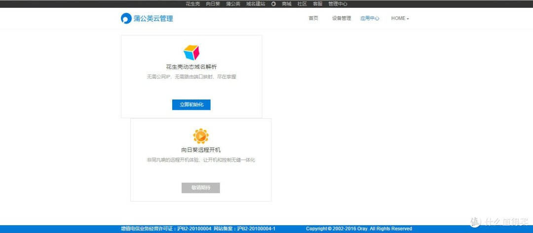
Task: Click 花生壳动态域名解析 title
Action: point(191,67)
